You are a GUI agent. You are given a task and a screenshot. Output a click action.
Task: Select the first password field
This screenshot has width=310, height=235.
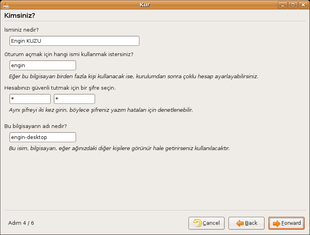(30, 99)
